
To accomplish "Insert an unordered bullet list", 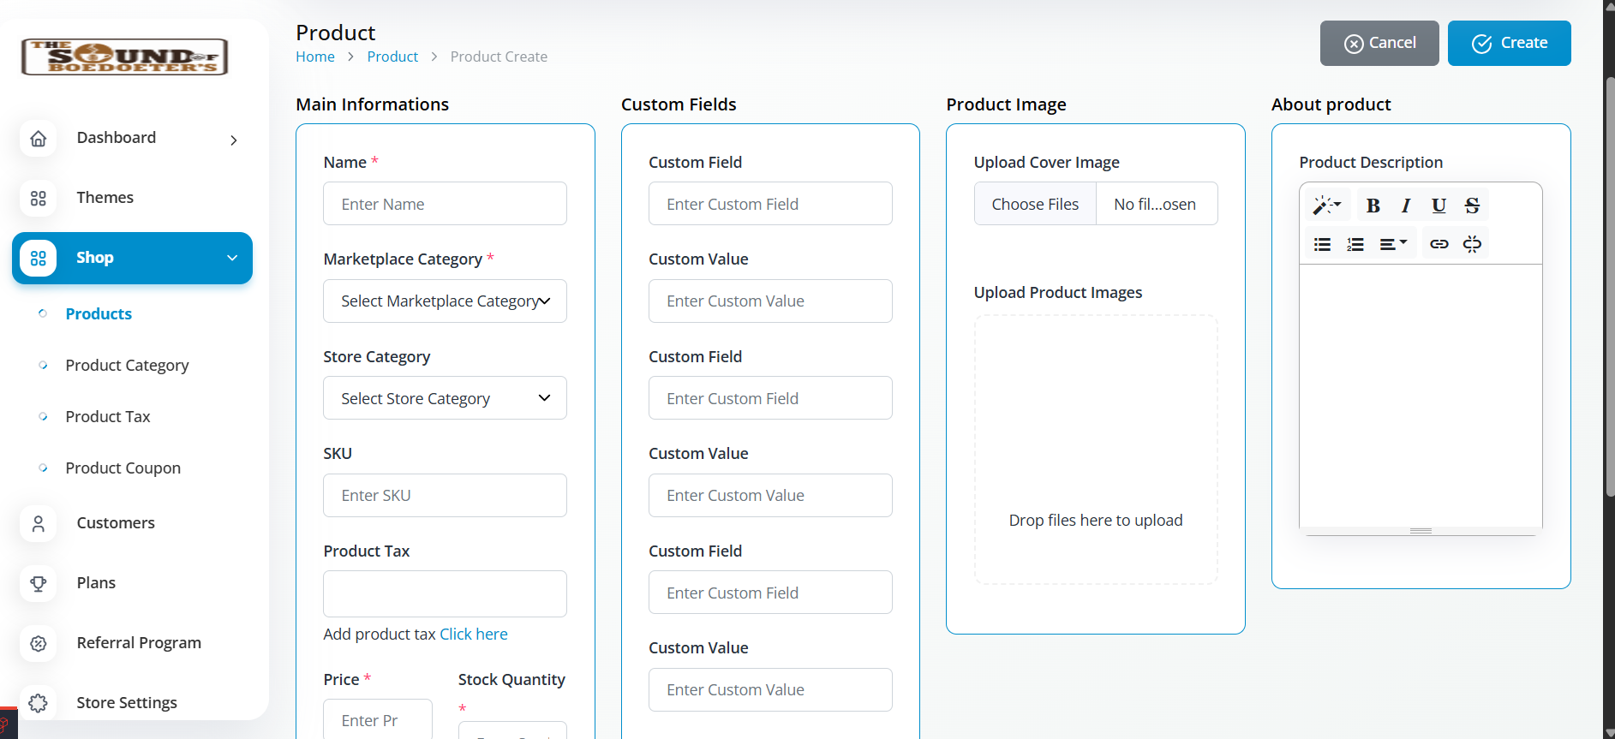I will [x=1322, y=244].
